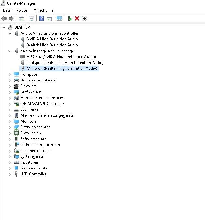Viewport: 205px width, 220px height.
Task: Click the printer icon beside Druckwarteschlangen
Action: click(16, 80)
